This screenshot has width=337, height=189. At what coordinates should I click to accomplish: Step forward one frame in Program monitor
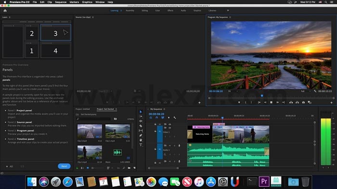[x=277, y=102]
